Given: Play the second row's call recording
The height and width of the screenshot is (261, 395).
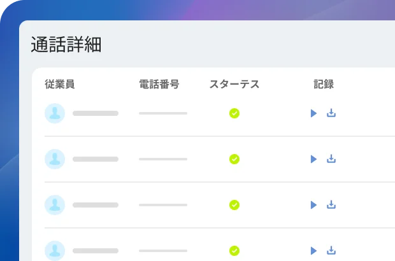Looking at the screenshot, I should (313, 159).
